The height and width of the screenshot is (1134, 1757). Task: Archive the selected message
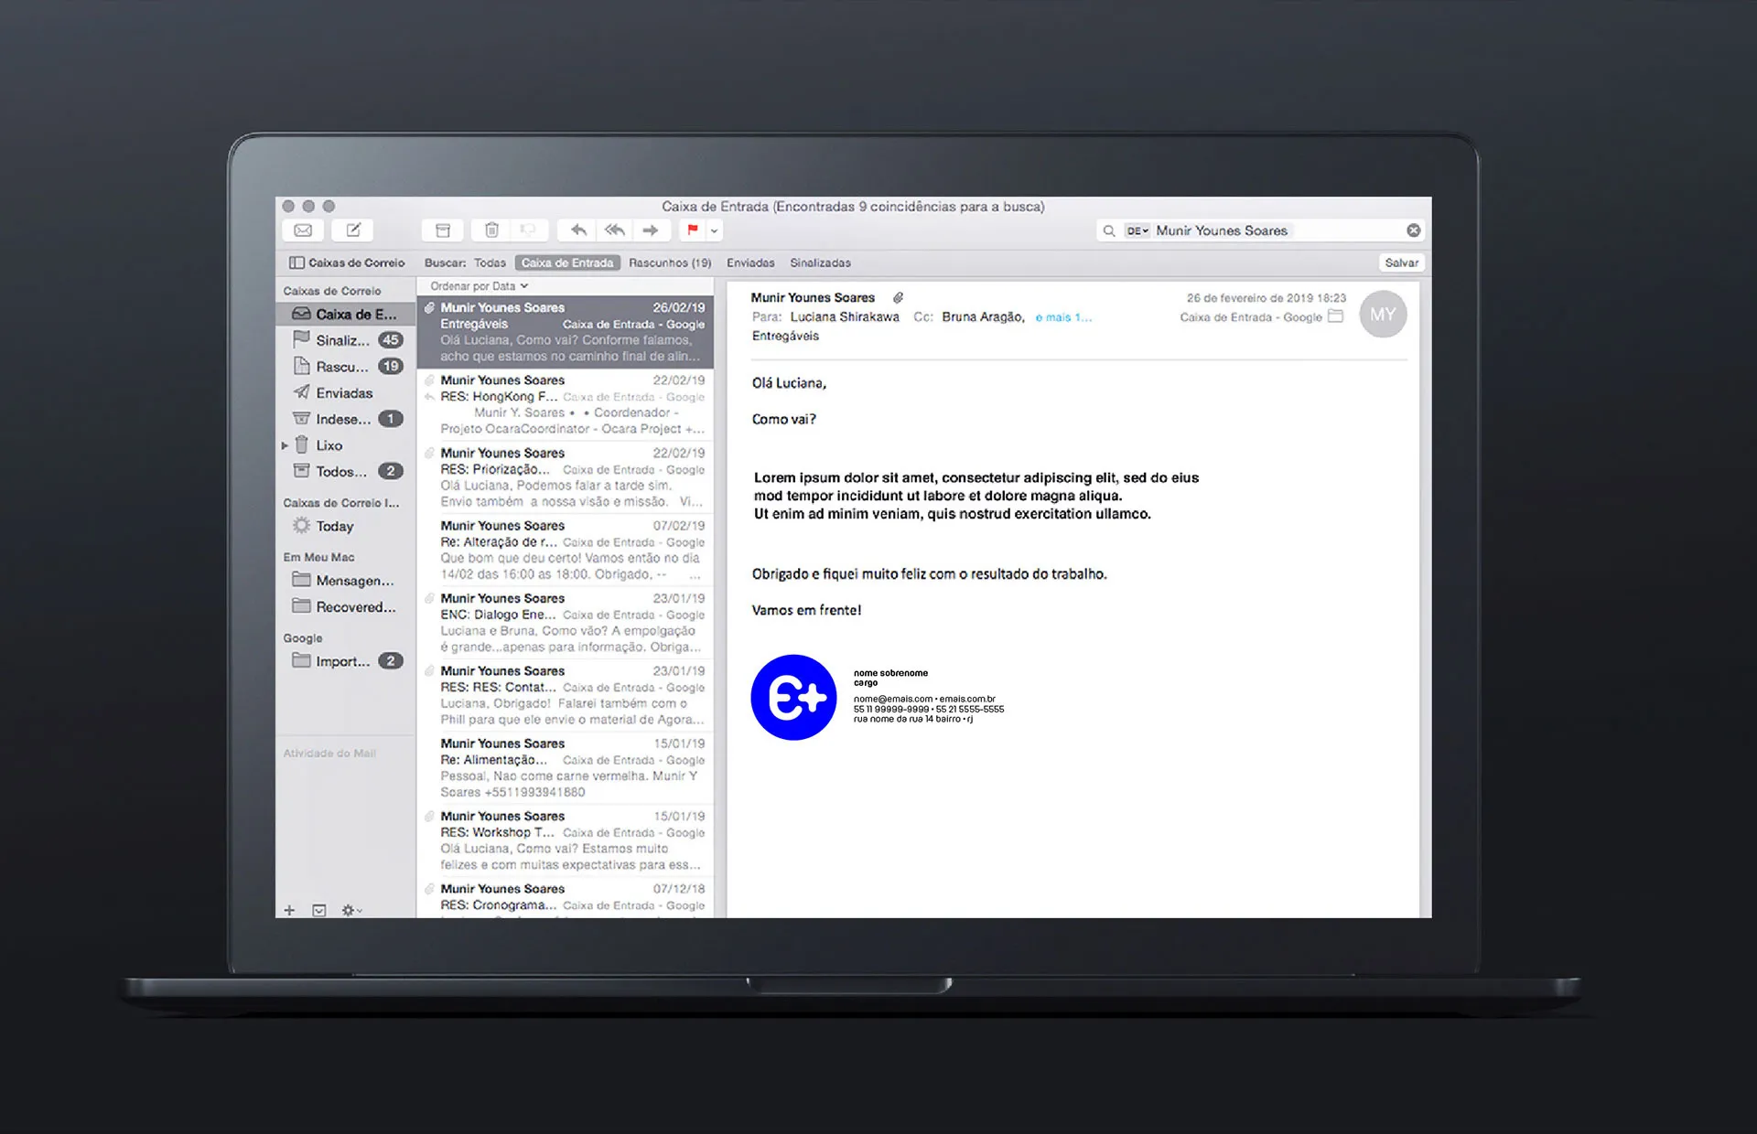[x=443, y=230]
